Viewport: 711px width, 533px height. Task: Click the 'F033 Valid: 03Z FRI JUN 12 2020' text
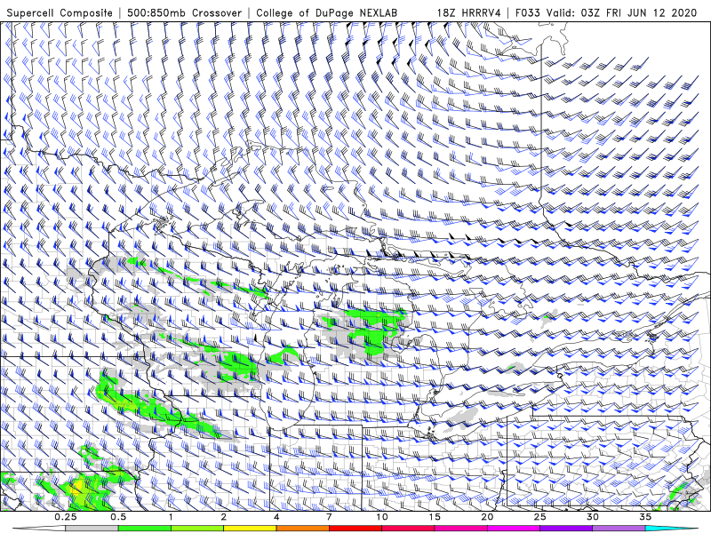[606, 12]
